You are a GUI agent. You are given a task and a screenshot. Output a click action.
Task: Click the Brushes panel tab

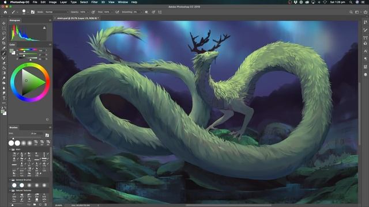[x=13, y=128]
